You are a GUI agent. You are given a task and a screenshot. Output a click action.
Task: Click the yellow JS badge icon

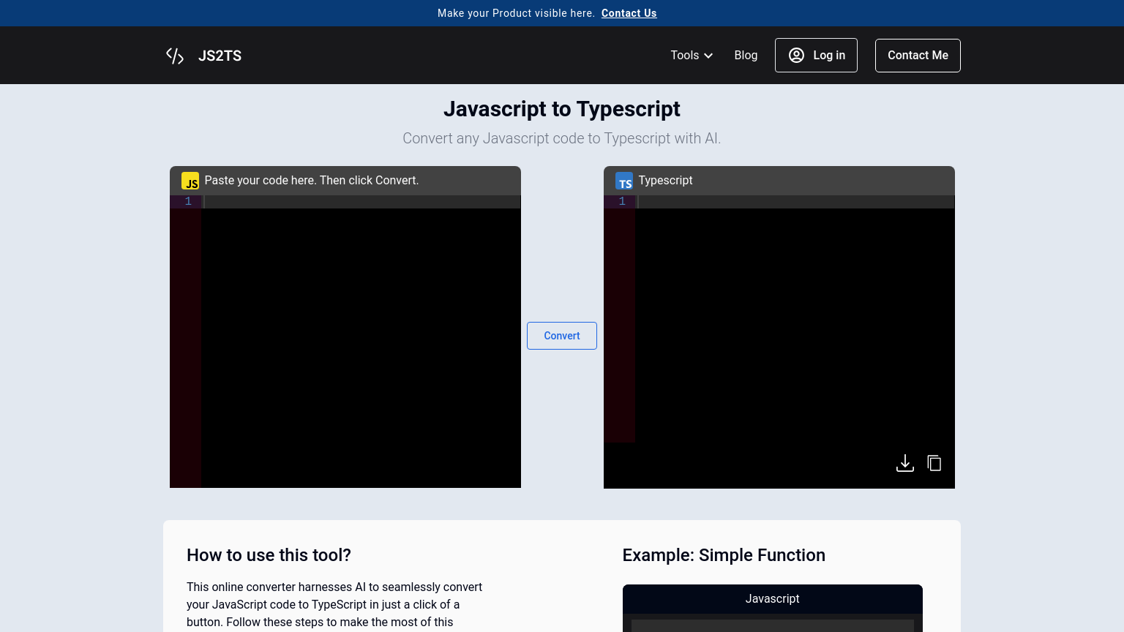point(190,181)
